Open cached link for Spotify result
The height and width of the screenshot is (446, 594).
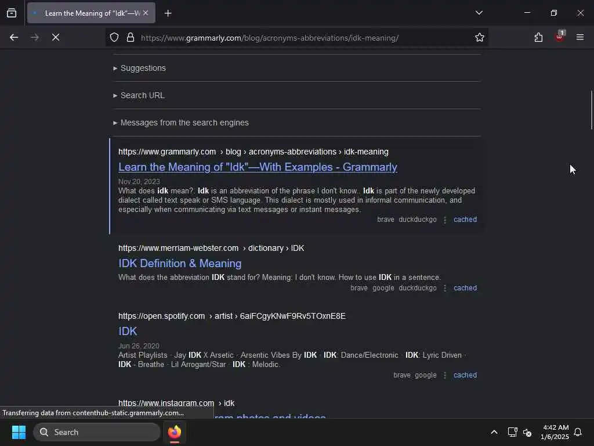click(x=465, y=375)
